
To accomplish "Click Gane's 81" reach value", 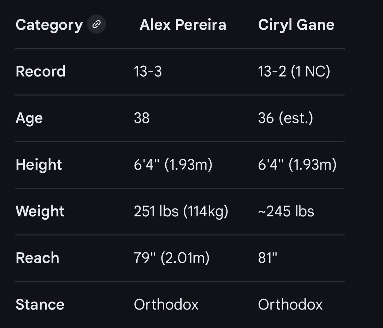I will tap(267, 258).
